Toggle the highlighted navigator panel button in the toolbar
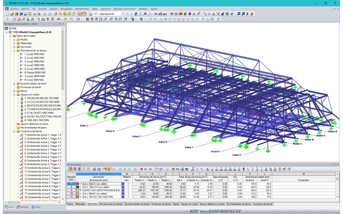The image size is (343, 214). point(79,14)
